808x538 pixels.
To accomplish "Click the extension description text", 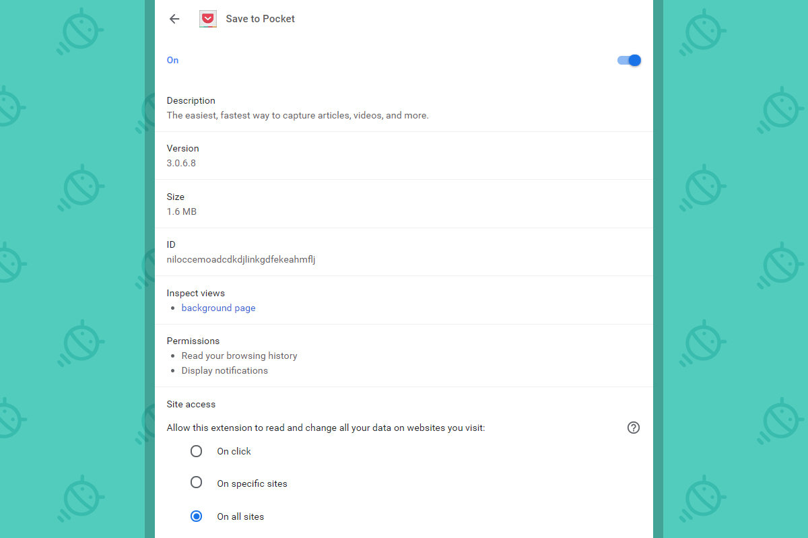I will (298, 115).
